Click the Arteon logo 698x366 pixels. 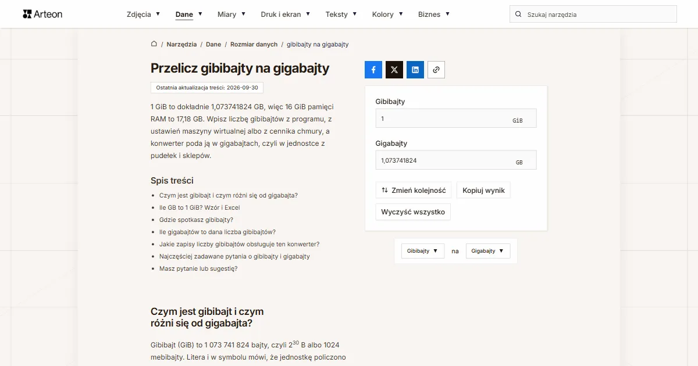click(x=42, y=14)
